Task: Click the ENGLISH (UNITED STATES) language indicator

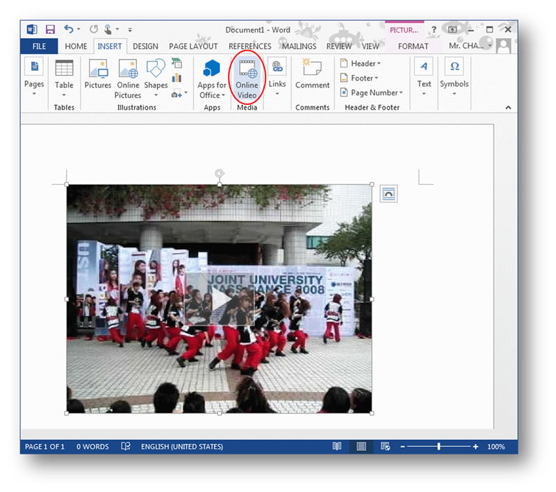Action: [x=182, y=447]
